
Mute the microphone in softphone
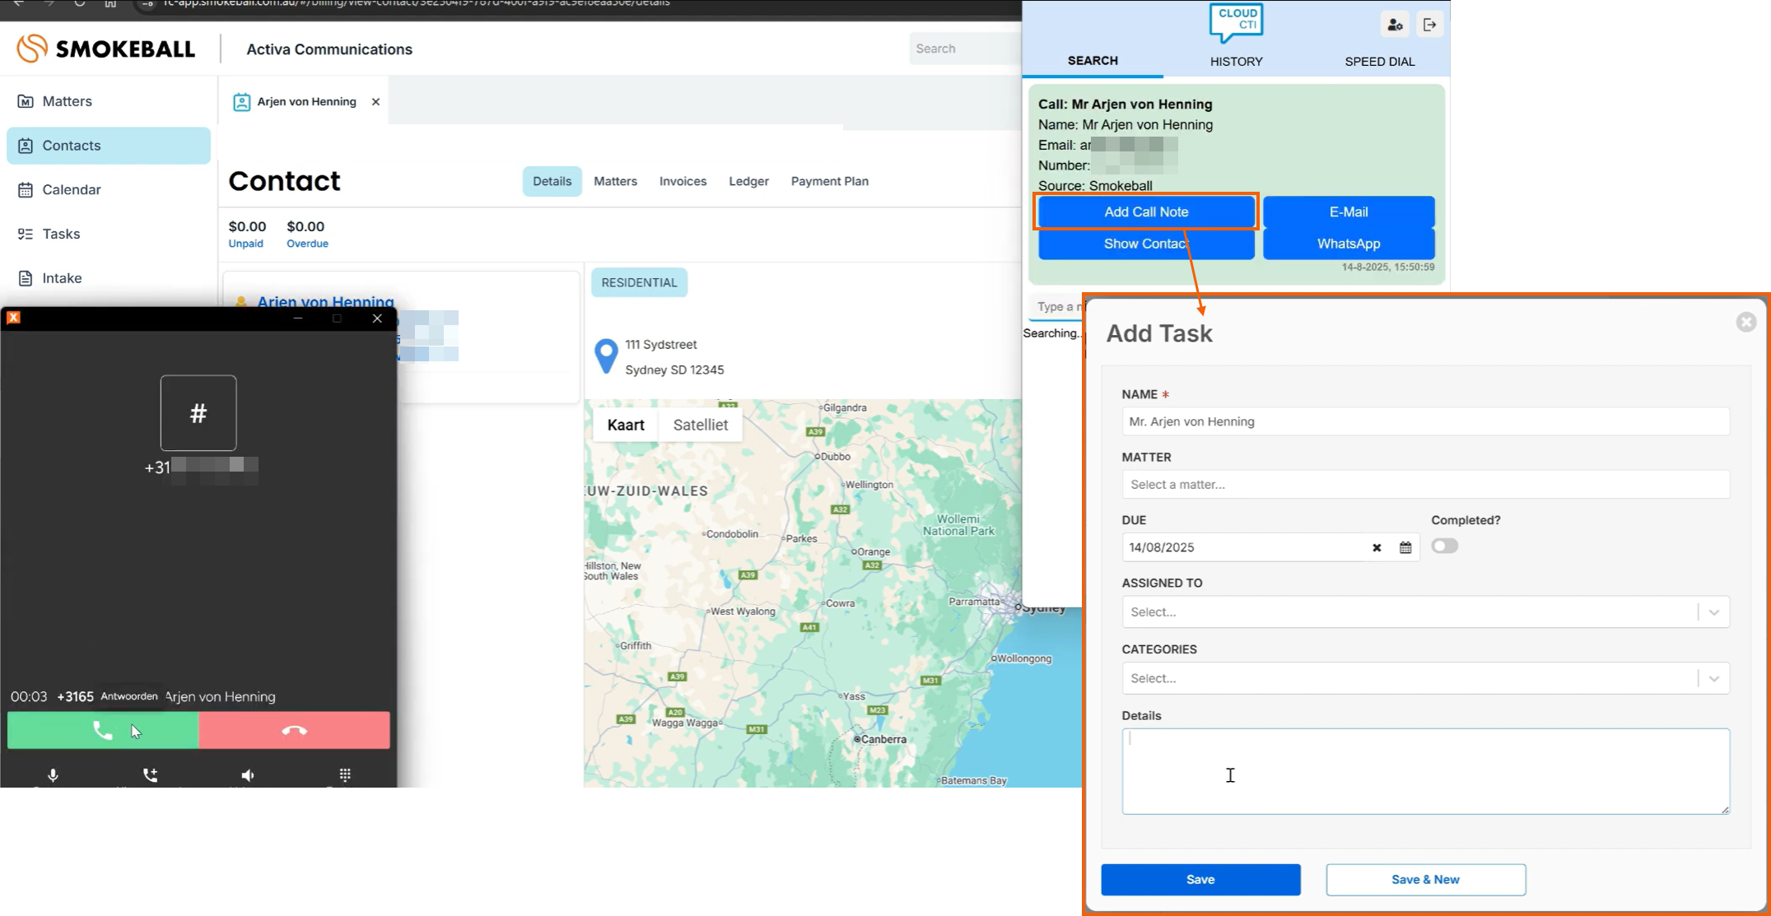[x=53, y=774]
